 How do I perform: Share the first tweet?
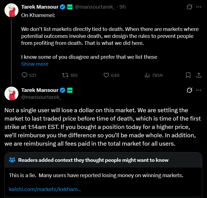[x=199, y=75]
